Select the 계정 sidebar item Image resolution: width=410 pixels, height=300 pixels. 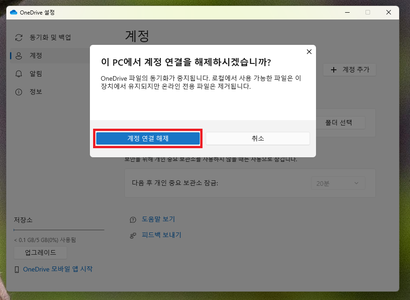(49, 56)
